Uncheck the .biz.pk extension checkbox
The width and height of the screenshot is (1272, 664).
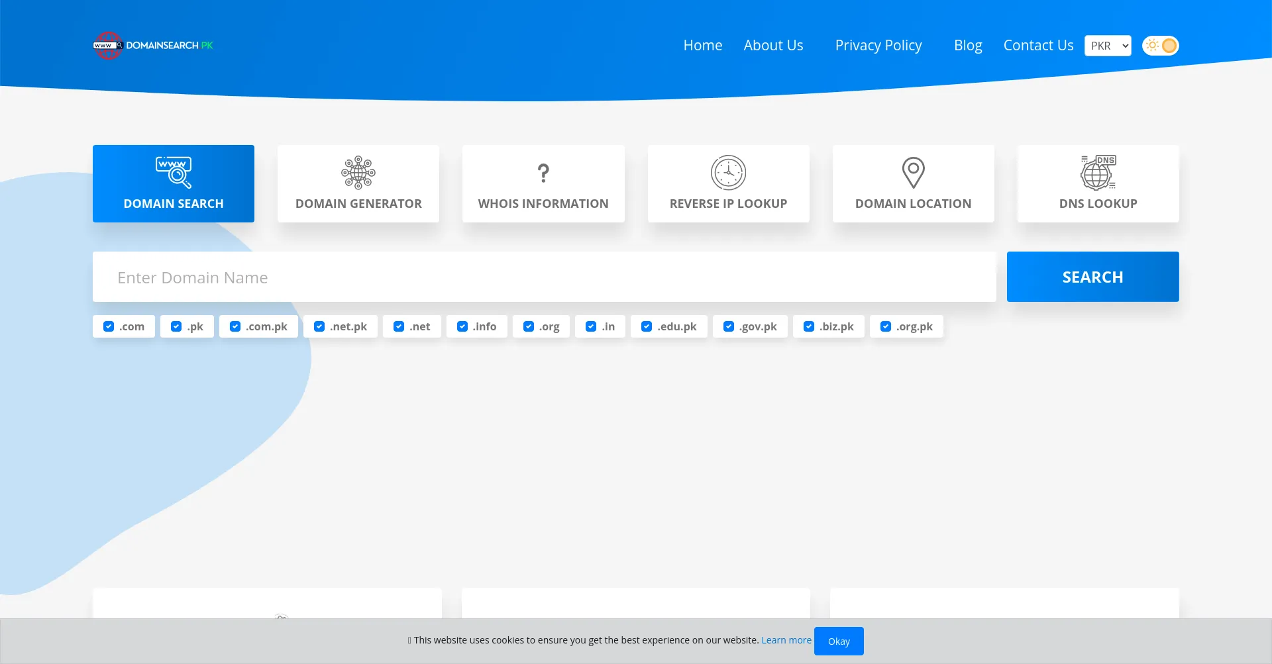(809, 326)
